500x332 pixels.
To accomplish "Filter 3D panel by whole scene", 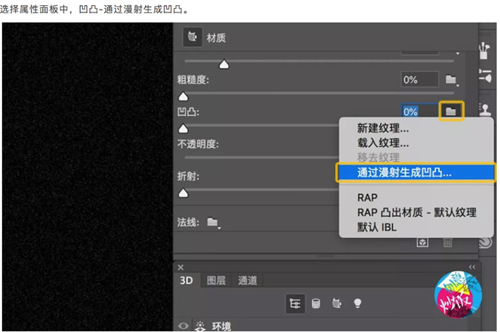I will point(295,303).
